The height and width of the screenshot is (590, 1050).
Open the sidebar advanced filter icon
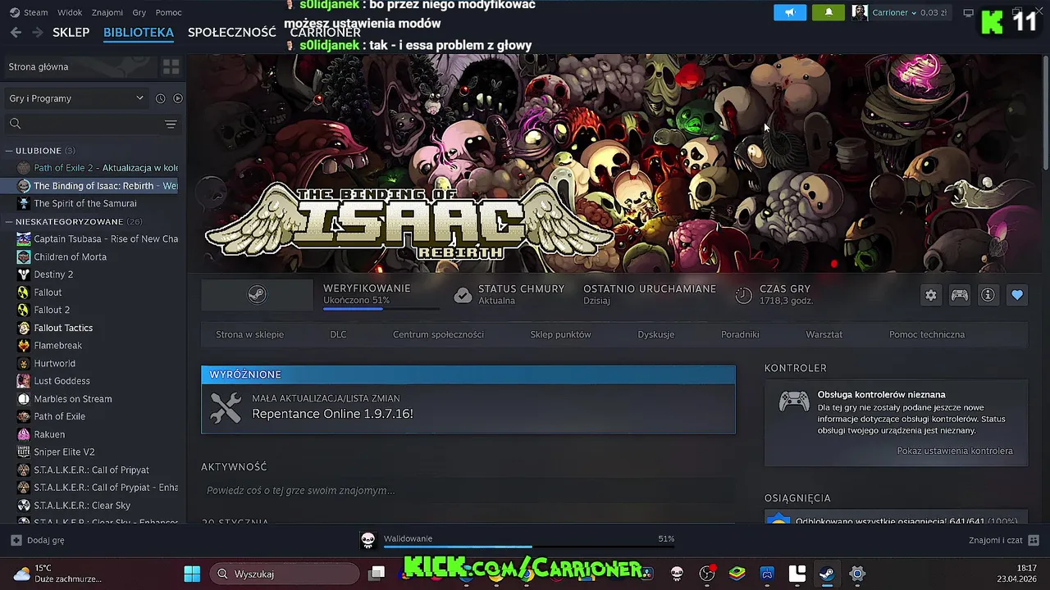(x=171, y=124)
